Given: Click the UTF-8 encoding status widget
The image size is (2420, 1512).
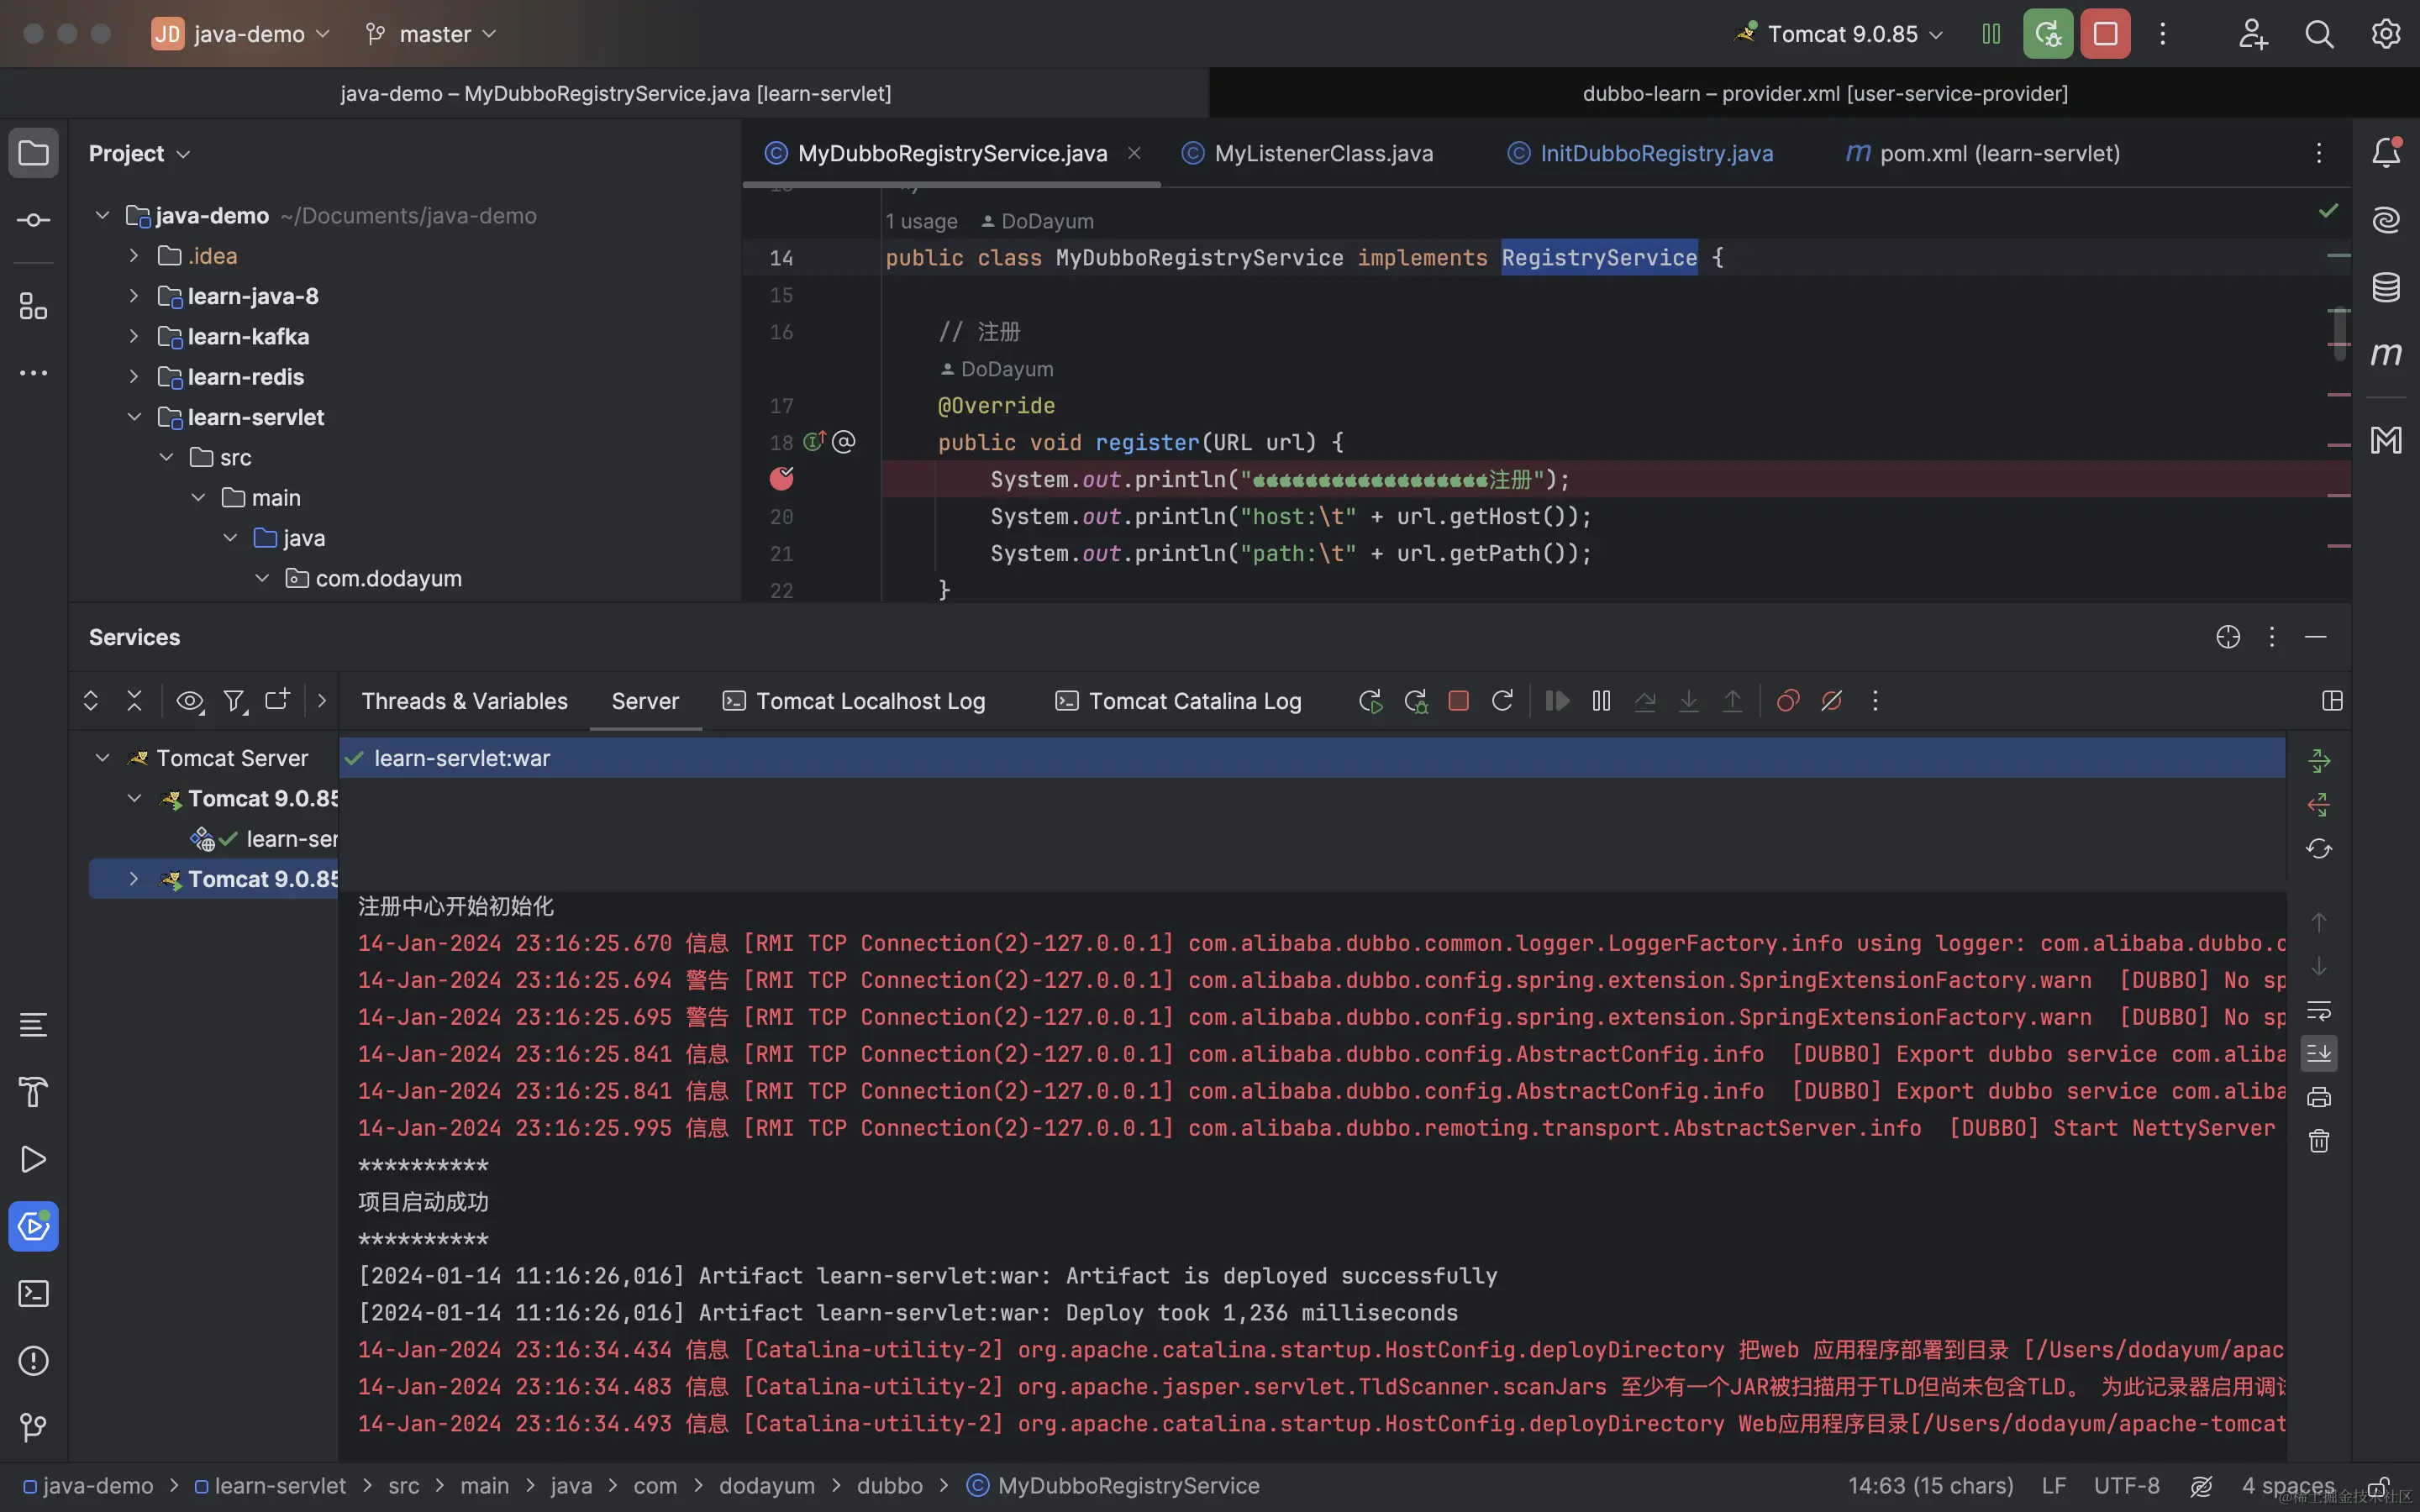Looking at the screenshot, I should (2126, 1486).
